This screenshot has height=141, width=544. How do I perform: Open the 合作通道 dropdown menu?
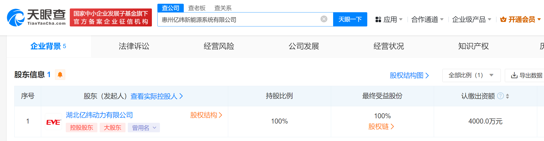pos(427,19)
